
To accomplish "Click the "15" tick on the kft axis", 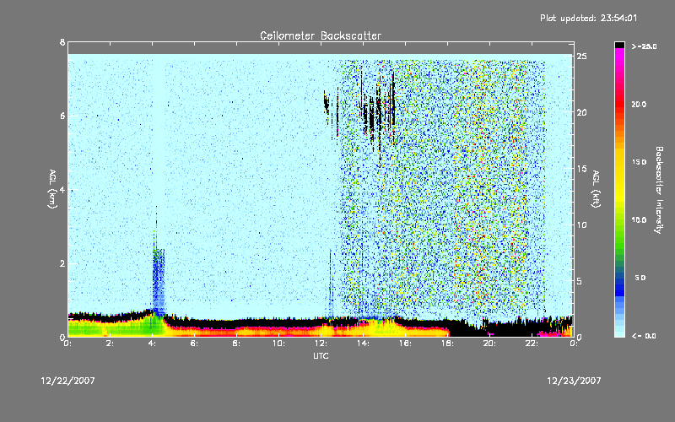I will click(x=582, y=169).
